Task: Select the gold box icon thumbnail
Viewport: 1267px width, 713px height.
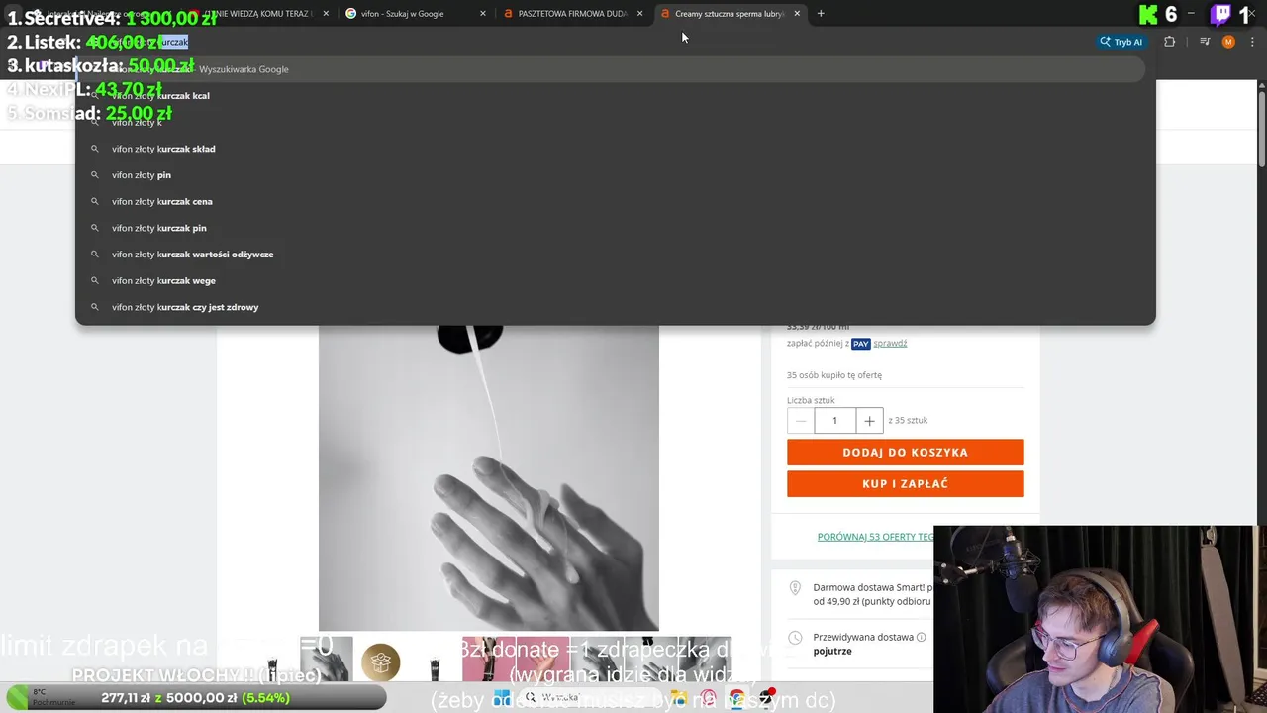Action: pos(380,662)
